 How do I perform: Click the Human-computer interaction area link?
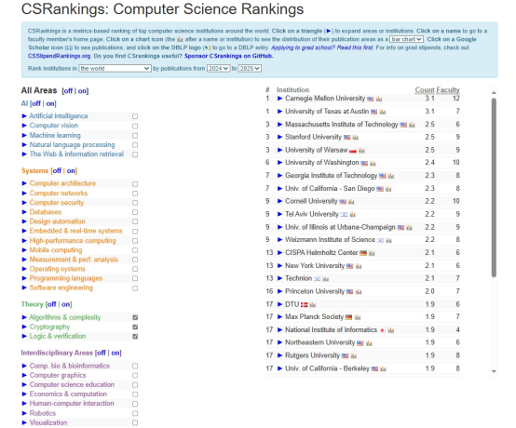click(72, 404)
